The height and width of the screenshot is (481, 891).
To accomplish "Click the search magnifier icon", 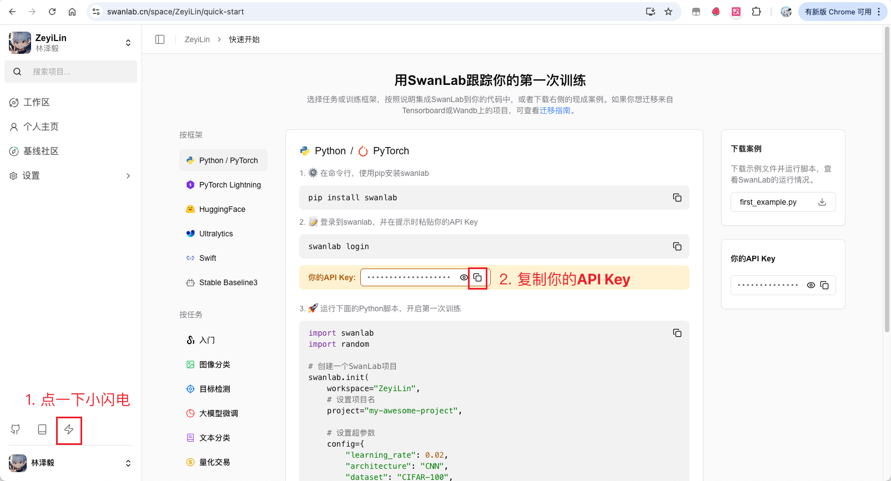I will click(x=17, y=72).
